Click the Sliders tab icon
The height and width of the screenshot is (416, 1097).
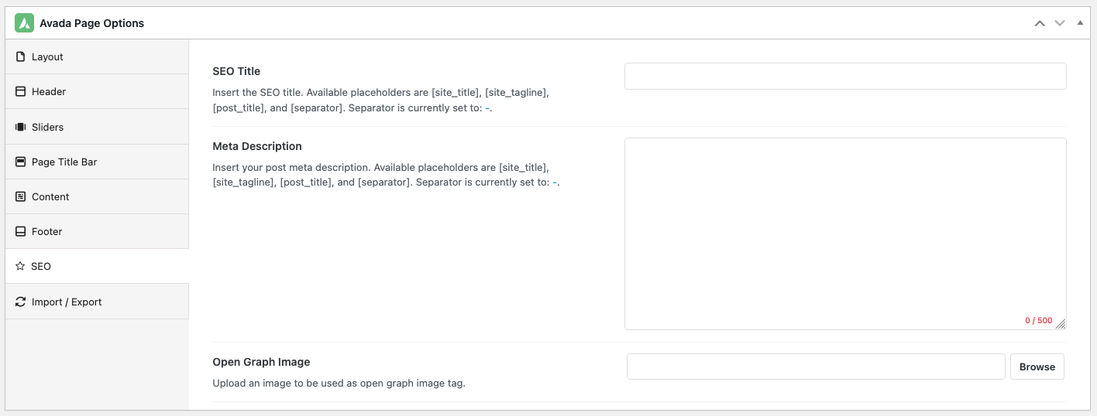click(x=21, y=127)
